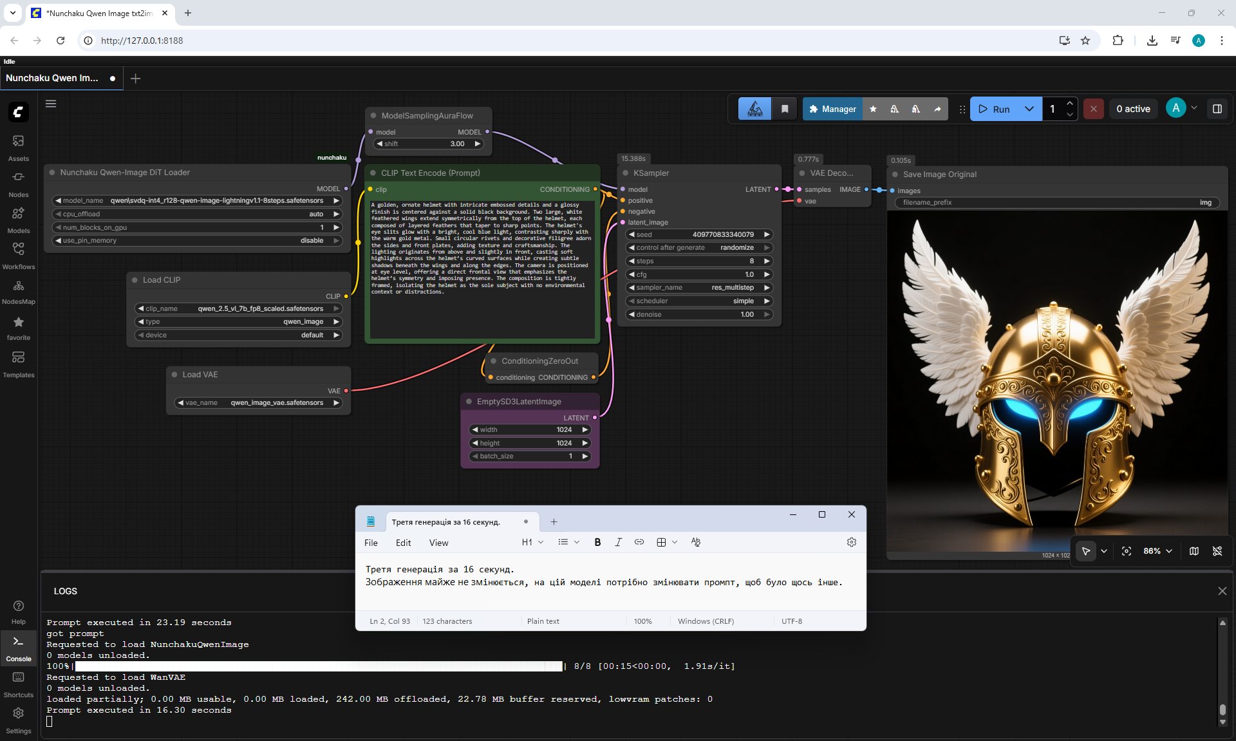The image size is (1236, 741).
Task: Open the Templates panel
Action: tap(18, 364)
